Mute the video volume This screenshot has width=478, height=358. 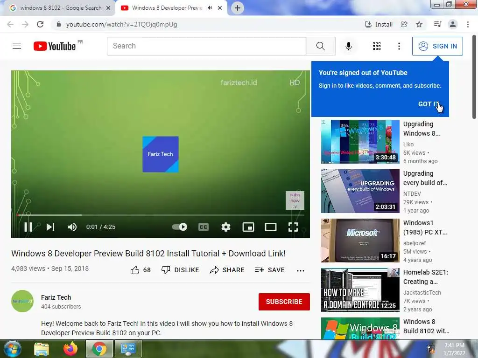click(72, 227)
